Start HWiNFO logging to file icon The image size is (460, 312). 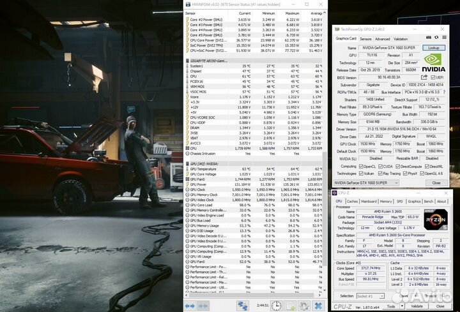point(290,306)
